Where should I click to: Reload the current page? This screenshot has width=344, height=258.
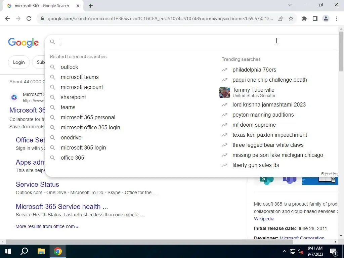click(29, 19)
